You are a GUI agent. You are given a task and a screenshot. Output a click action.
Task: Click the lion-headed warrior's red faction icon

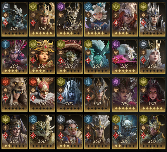point(6,82)
